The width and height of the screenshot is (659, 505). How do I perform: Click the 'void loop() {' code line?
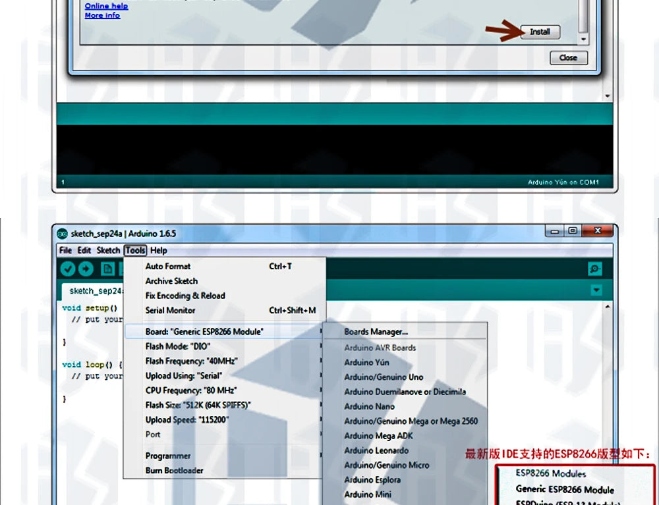92,364
